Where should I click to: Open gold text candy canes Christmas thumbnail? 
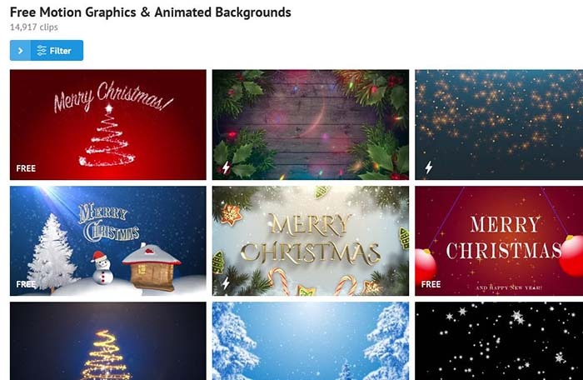(311, 241)
